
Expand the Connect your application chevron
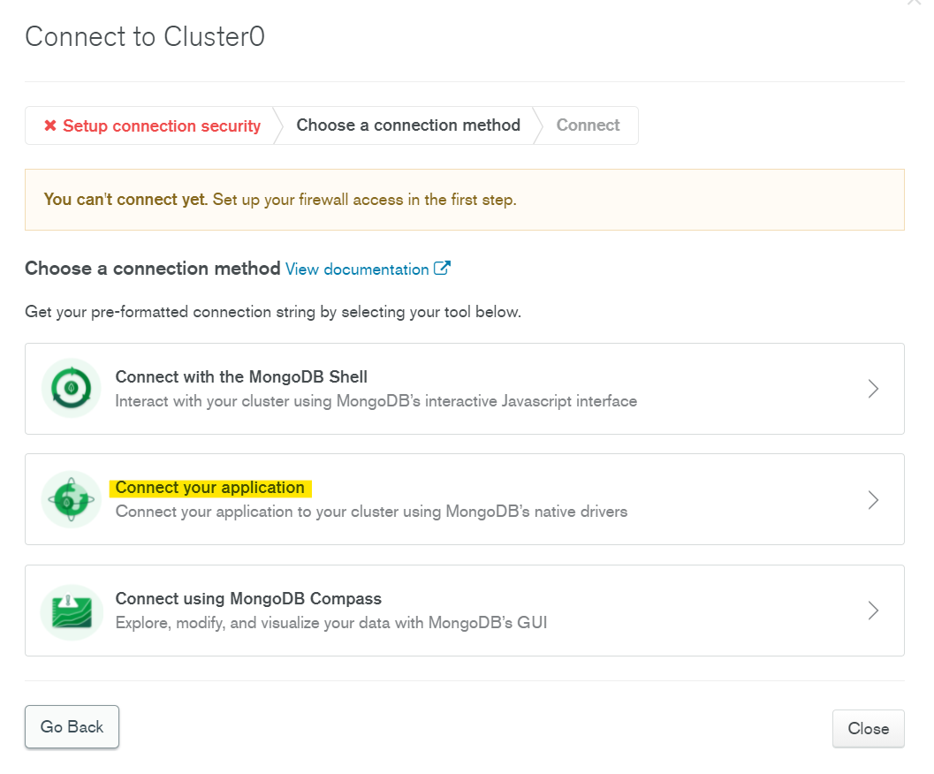873,500
